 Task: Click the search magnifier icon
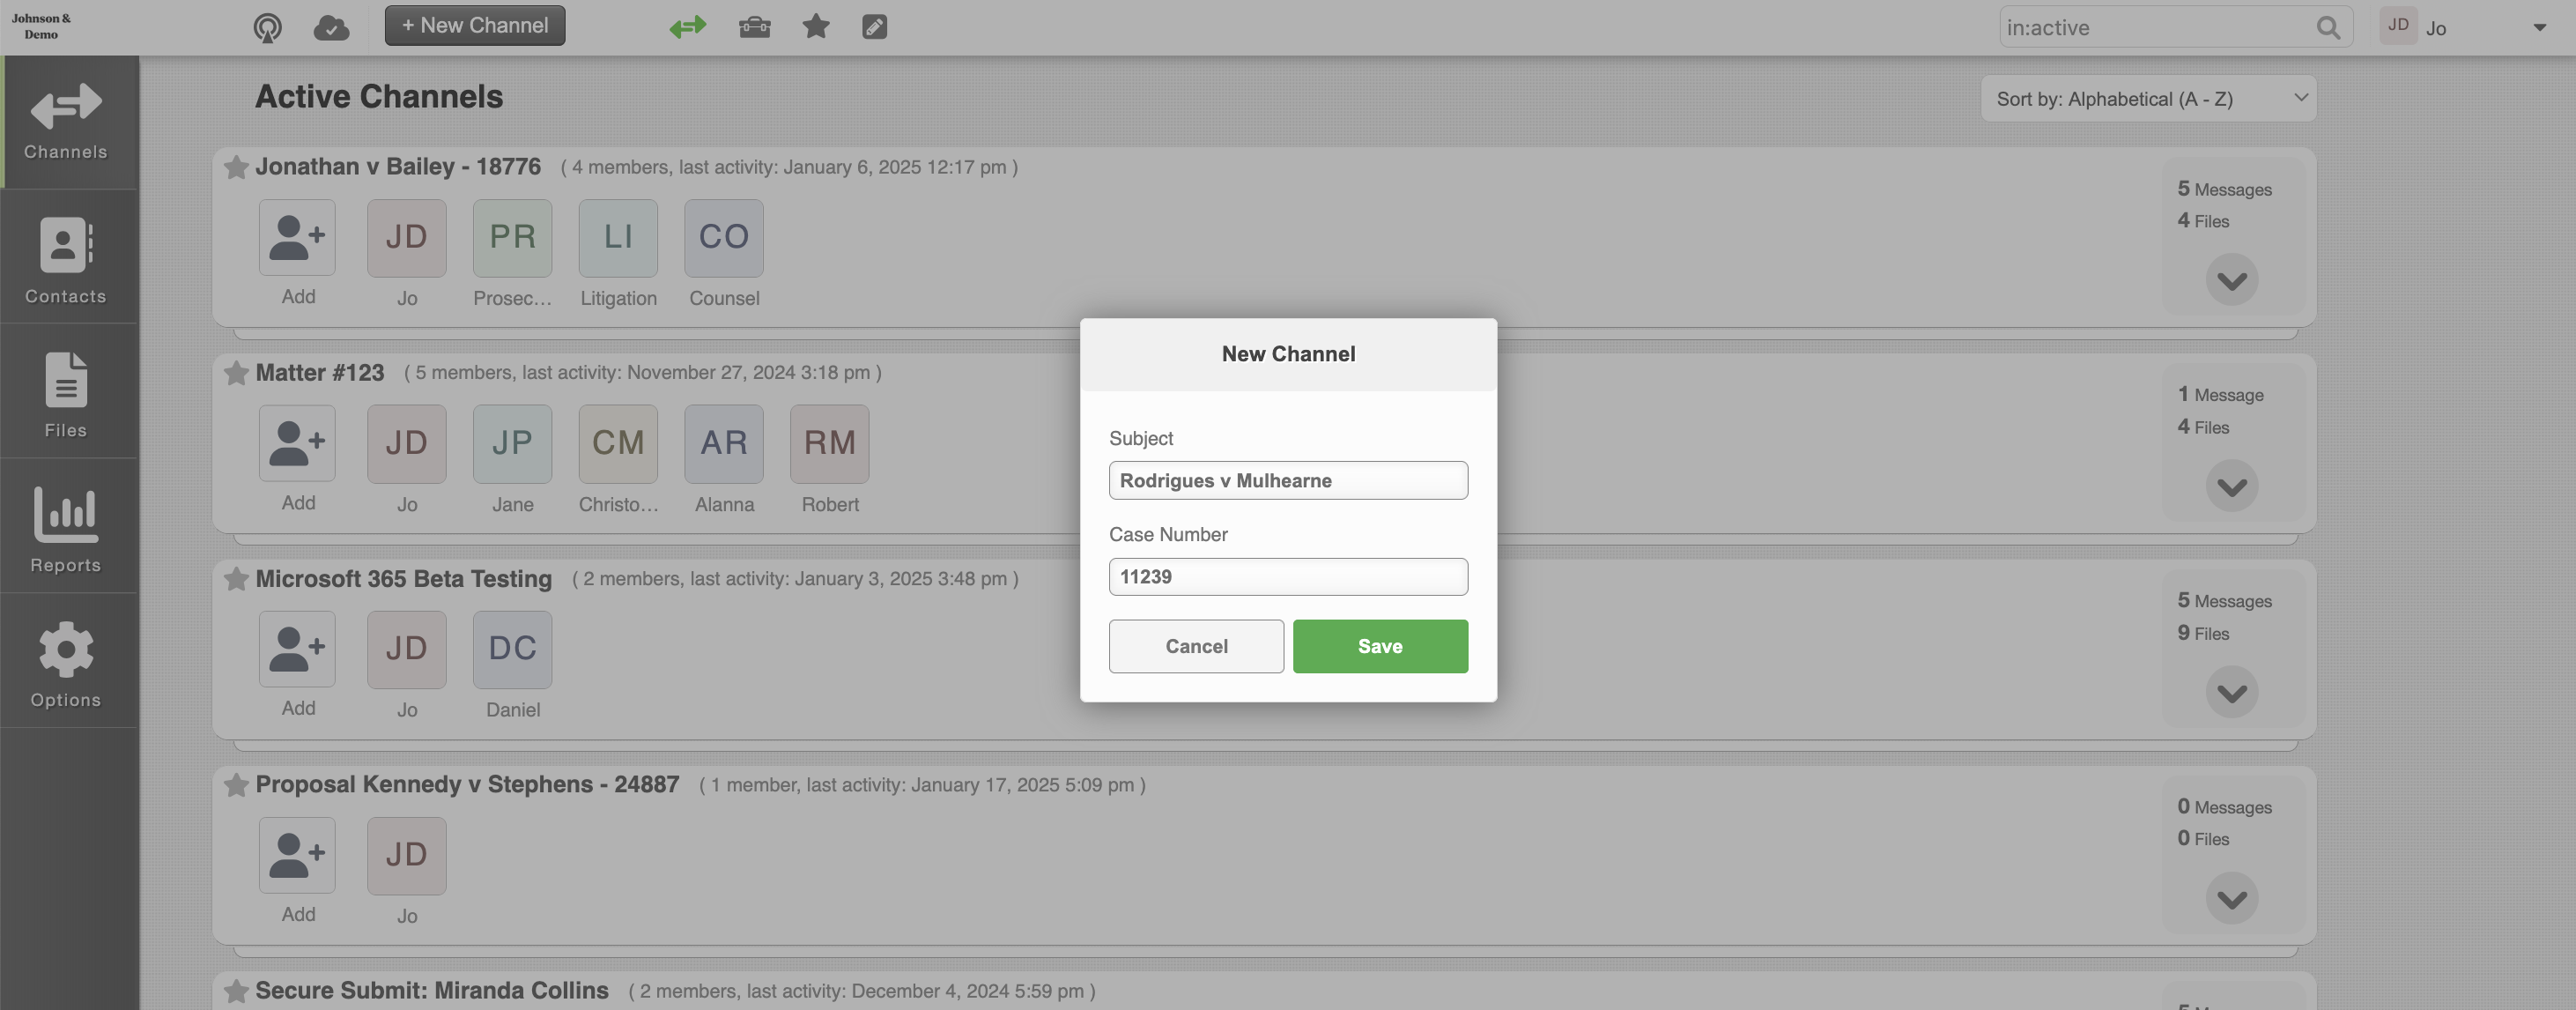(x=2328, y=27)
